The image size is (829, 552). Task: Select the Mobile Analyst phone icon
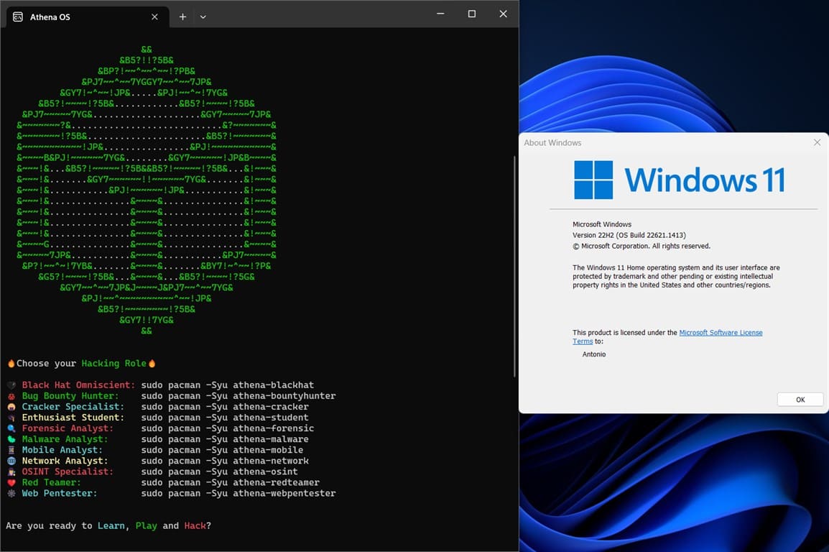point(12,449)
